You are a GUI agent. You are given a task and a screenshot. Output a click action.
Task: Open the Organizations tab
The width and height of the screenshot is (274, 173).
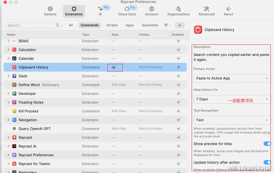178,11
